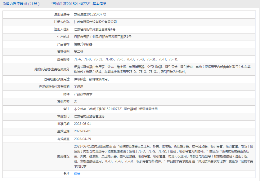Screen dimensions: 260x181
Task: Click production address 丹阳市云阳工业园 value
Action: click(103, 37)
